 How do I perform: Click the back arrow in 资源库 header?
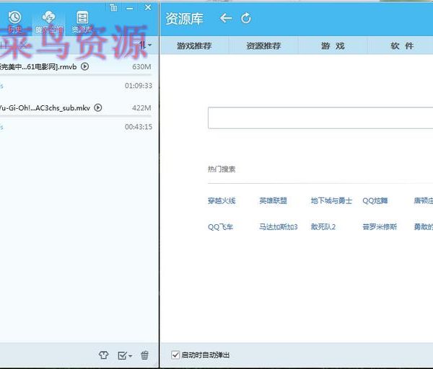(226, 18)
